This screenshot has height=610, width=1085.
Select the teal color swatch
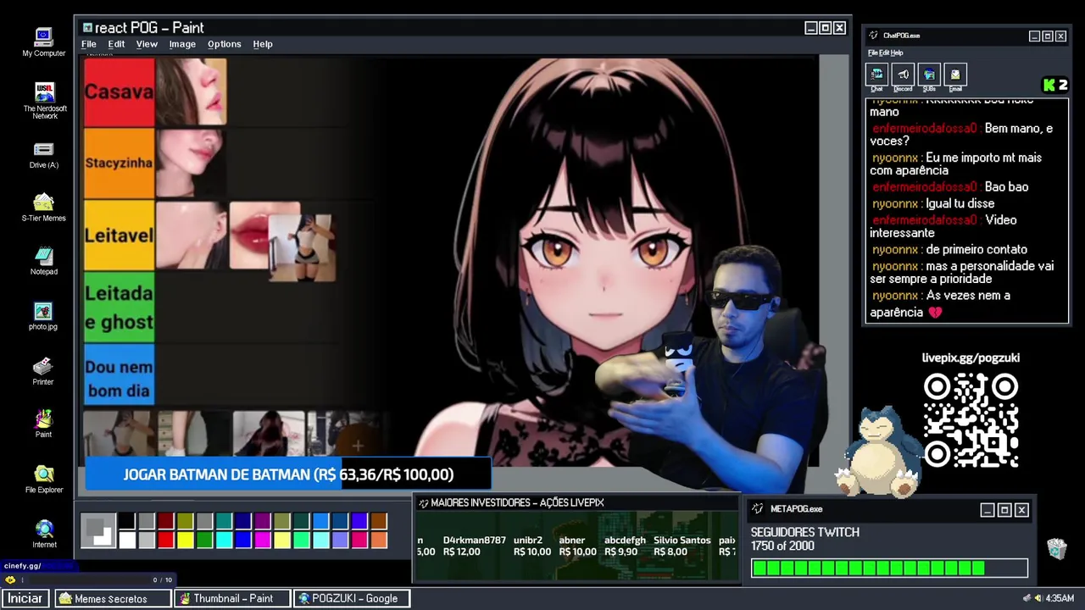[224, 522]
